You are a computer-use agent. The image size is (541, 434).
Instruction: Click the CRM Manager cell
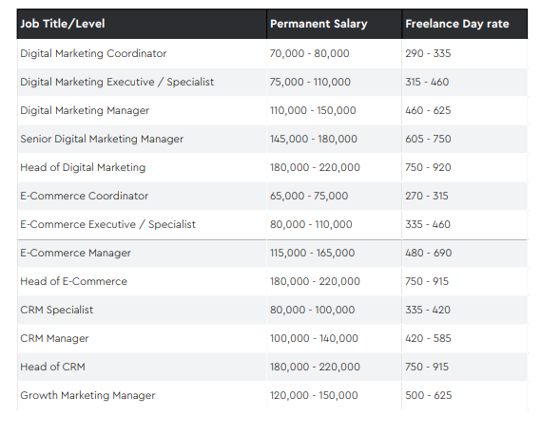pyautogui.click(x=54, y=338)
